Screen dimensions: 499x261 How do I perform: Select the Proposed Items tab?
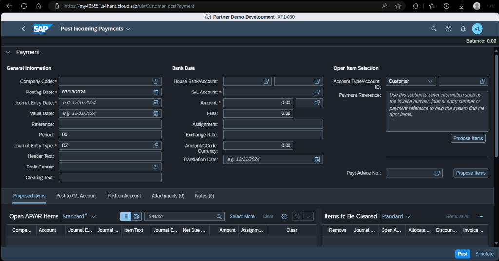[x=29, y=196]
